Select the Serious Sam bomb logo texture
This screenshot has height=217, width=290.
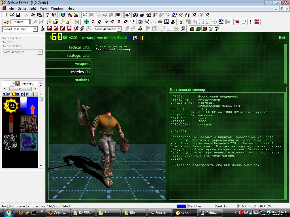pyautogui.click(x=11, y=106)
